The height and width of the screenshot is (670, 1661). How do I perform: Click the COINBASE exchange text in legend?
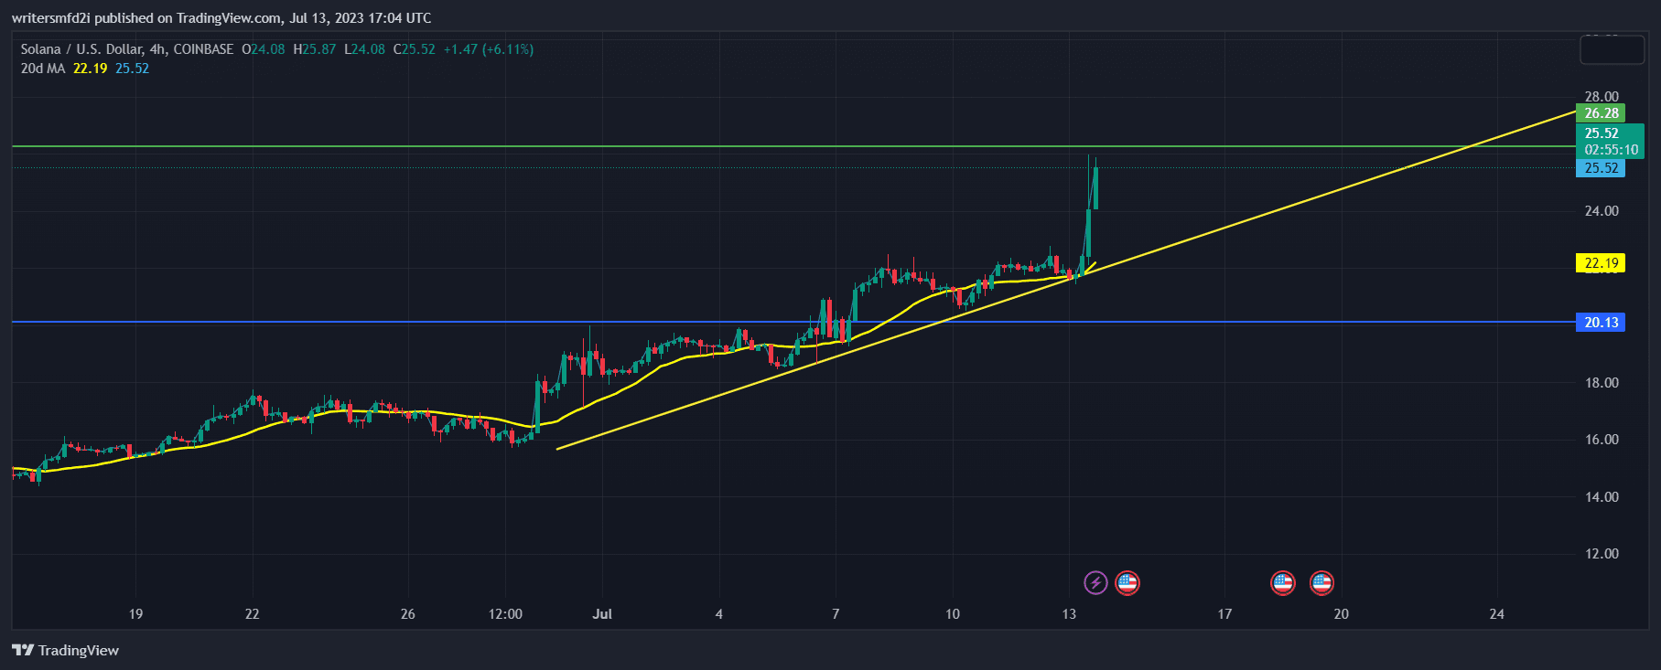point(203,49)
